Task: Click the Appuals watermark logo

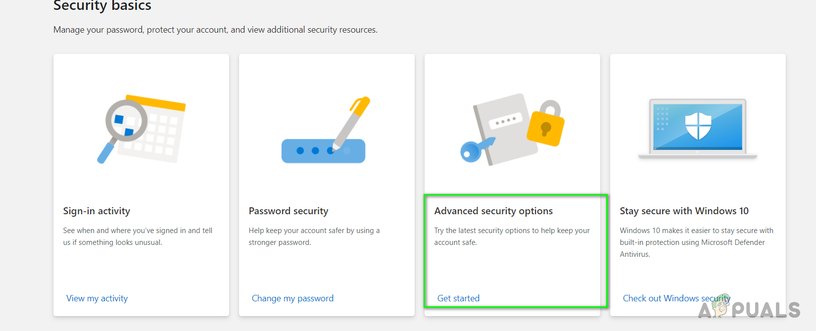Action: [x=750, y=309]
